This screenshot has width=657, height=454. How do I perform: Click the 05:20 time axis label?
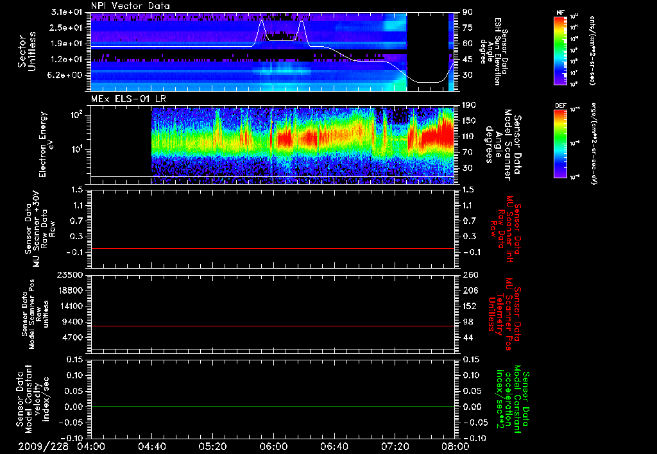212,446
